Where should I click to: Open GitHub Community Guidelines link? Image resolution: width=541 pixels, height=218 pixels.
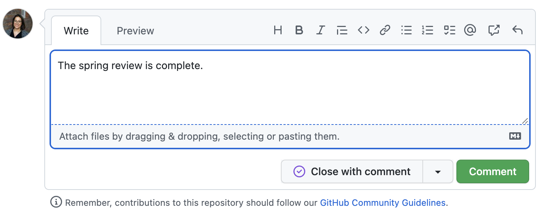point(383,203)
